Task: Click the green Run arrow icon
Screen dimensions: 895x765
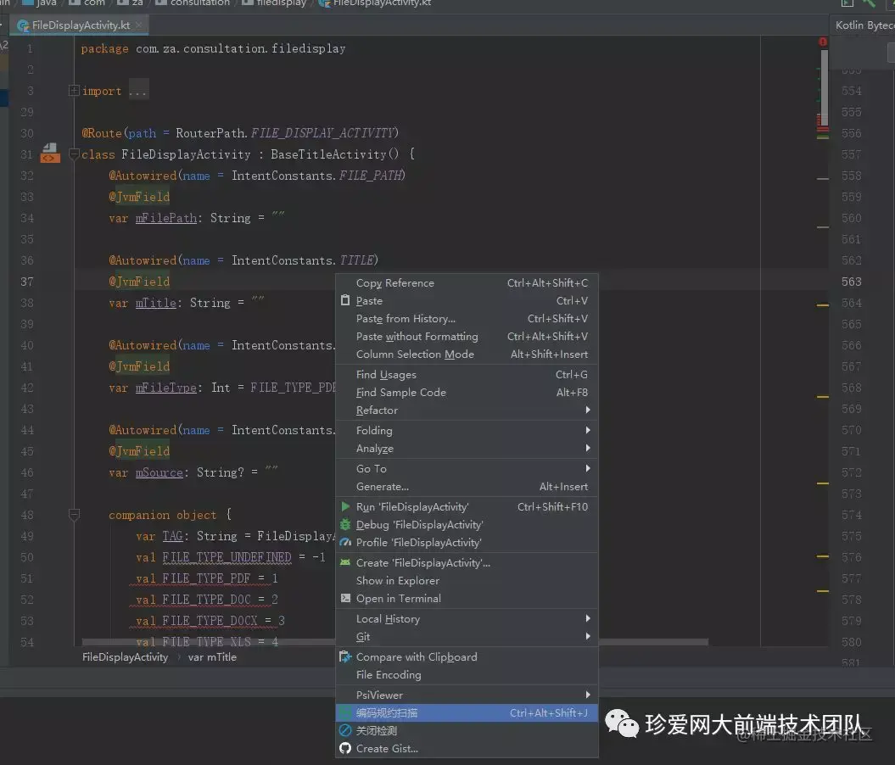Action: tap(344, 506)
